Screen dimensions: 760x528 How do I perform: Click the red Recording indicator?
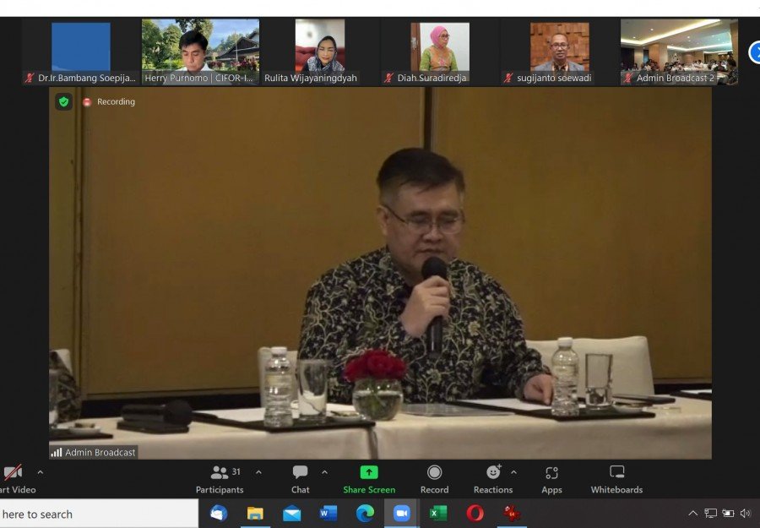(109, 102)
